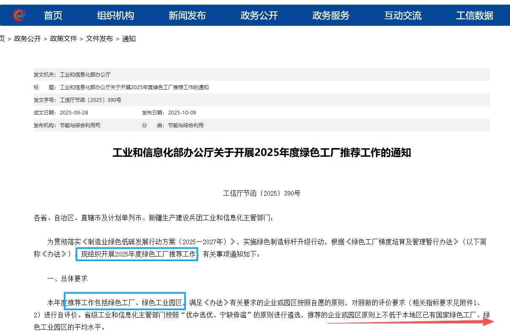Open the 工信数据 menu item
This screenshot has height=333, width=510.
[x=475, y=16]
